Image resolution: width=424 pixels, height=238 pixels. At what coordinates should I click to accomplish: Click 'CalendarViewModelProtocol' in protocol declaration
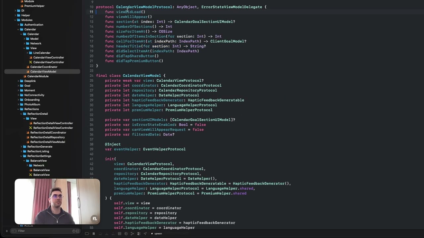coord(144,7)
